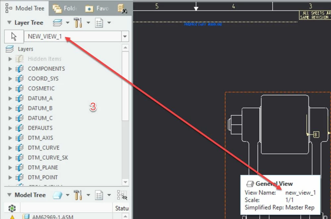Click the DTM_PLANE layer icon
This screenshot has width=331, height=219.
[x=20, y=167]
